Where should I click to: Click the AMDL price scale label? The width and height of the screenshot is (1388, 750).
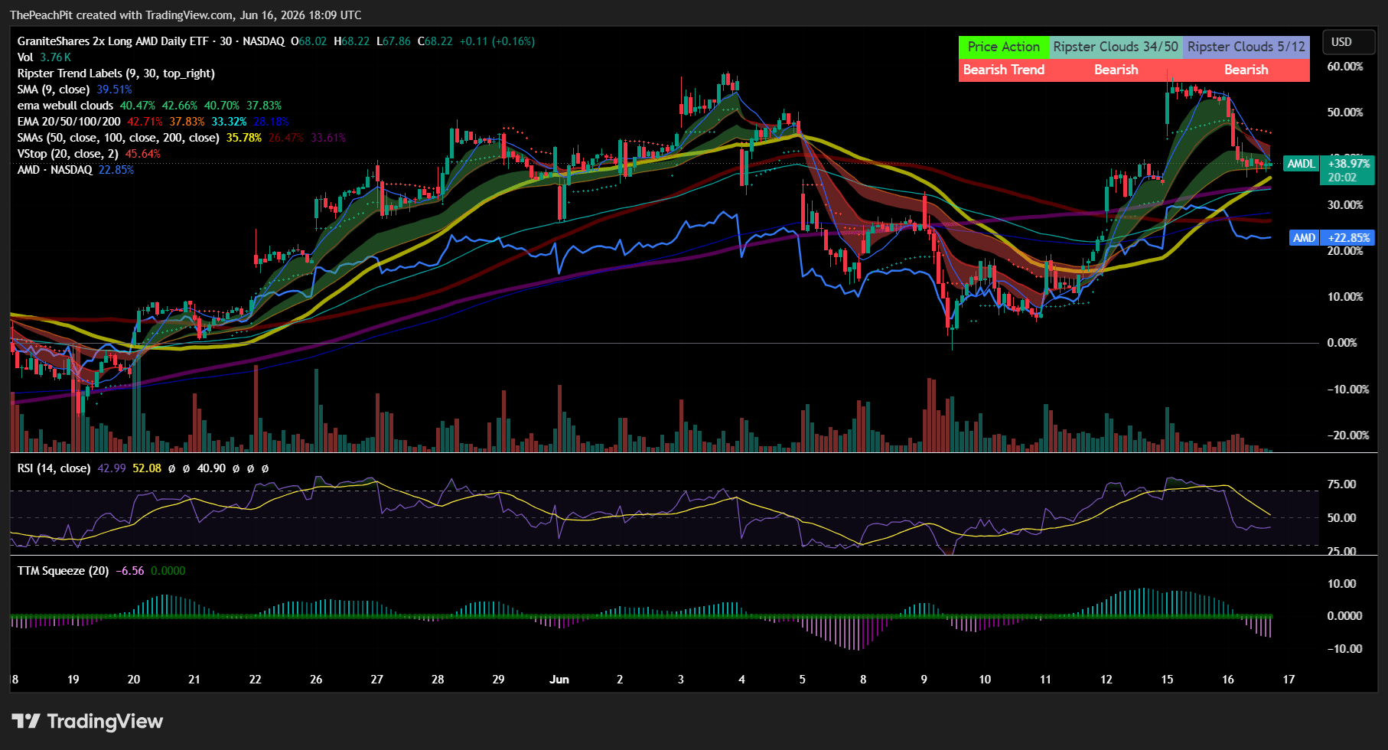(1301, 164)
